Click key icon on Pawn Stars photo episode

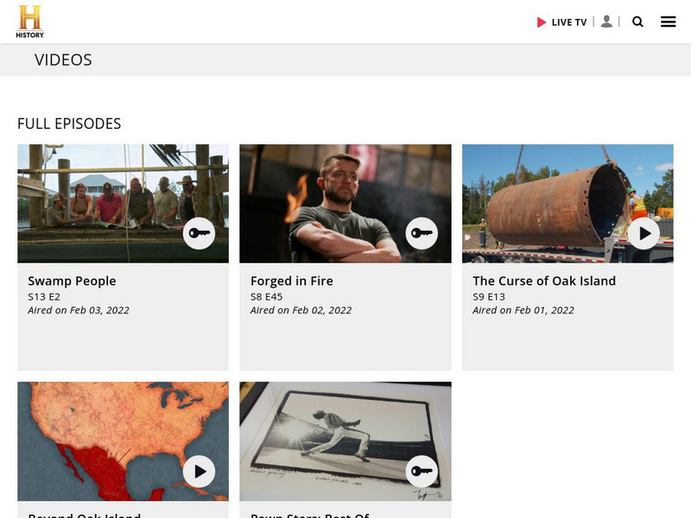point(422,471)
